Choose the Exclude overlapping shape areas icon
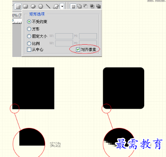This screenshot has width=166, height=157. click(x=98, y=6)
